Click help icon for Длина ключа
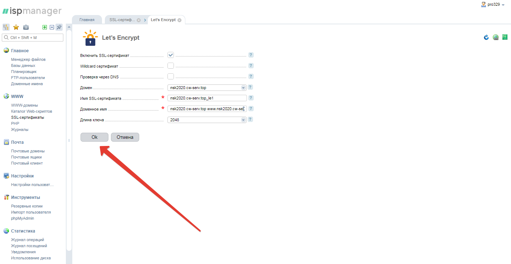 pyautogui.click(x=250, y=119)
